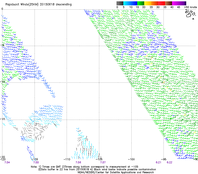Click the "15" label under the color scale
Viewport: 198px width, 174px height.
pyautogui.click(x=137, y=7)
